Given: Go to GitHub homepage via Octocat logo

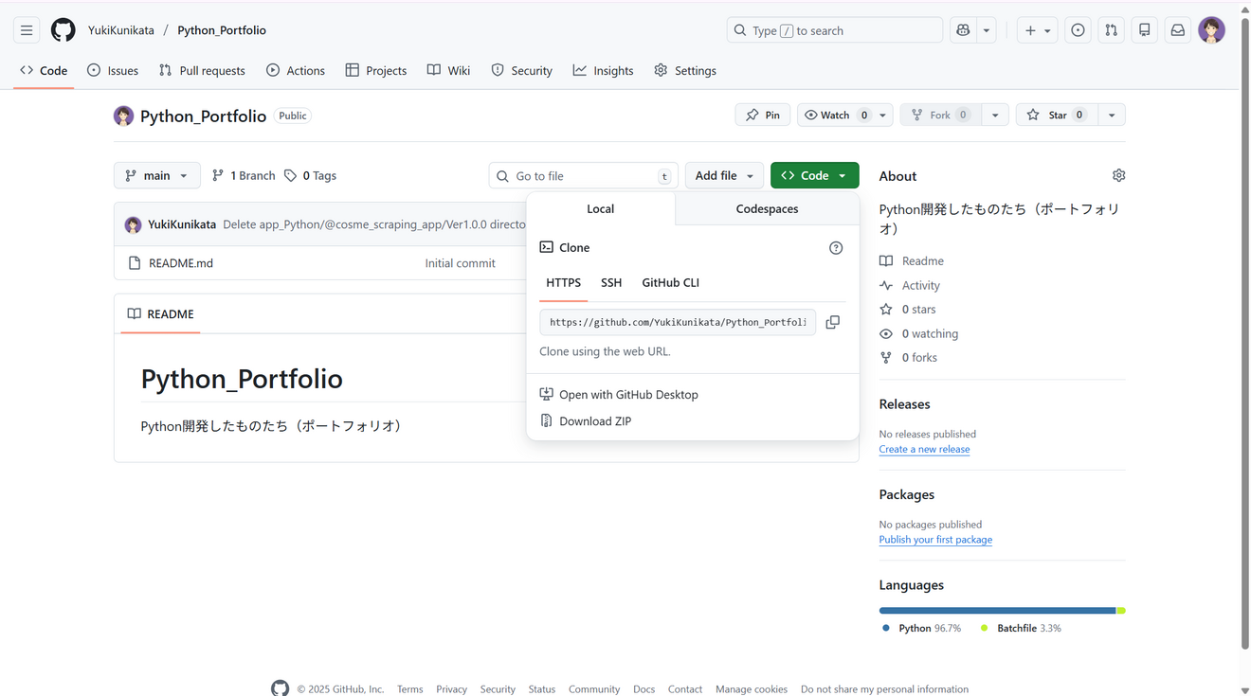Looking at the screenshot, I should 63,30.
